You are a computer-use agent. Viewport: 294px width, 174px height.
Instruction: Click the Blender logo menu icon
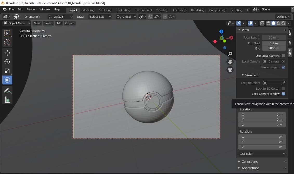(4, 9)
